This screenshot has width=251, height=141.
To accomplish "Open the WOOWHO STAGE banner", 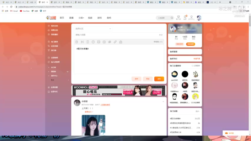I will (x=119, y=91).
